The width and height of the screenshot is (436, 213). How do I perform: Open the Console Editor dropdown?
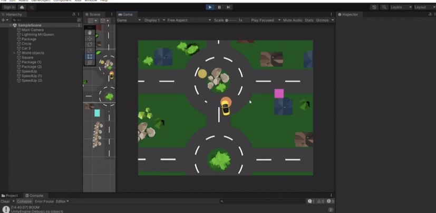pyautogui.click(x=62, y=201)
